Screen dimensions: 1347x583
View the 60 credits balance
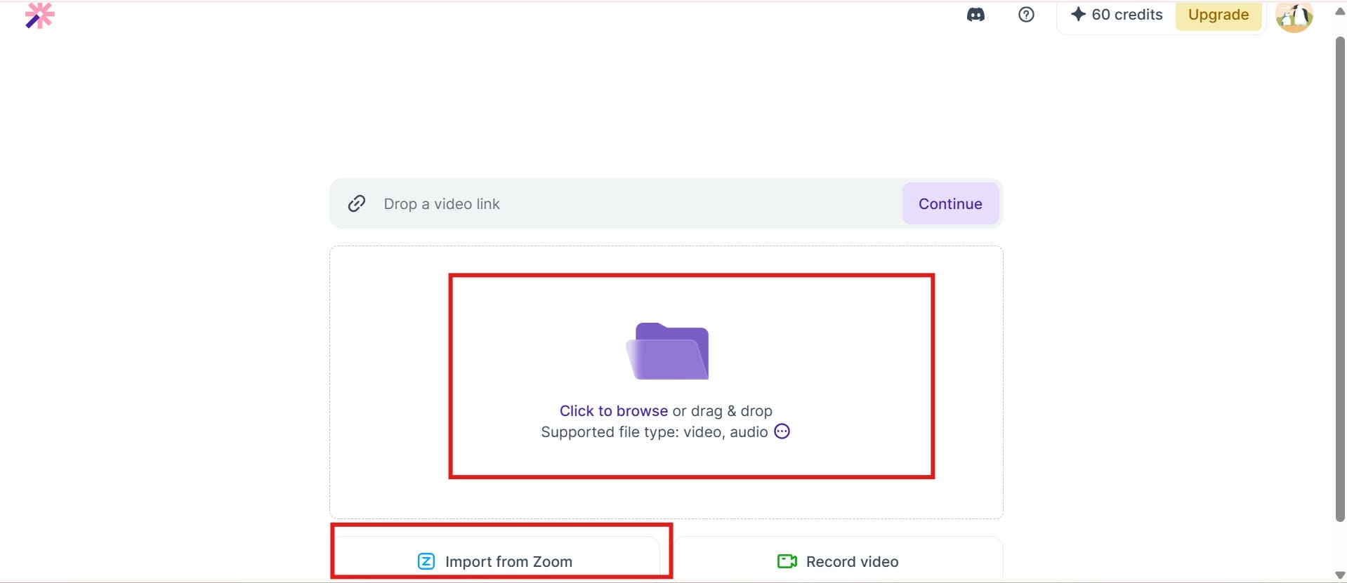pyautogui.click(x=1126, y=15)
